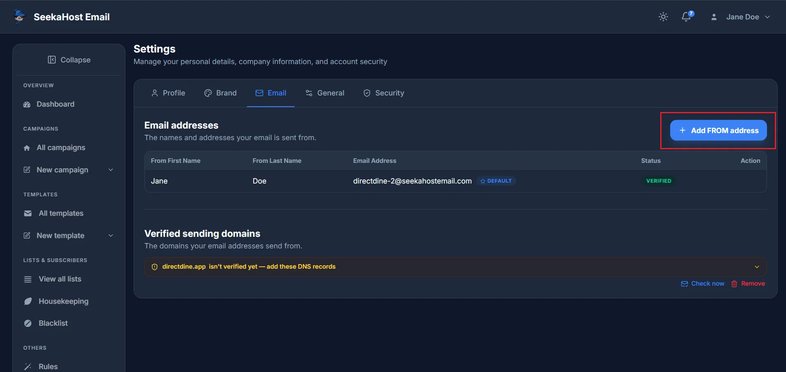The height and width of the screenshot is (372, 786).
Task: Click the Jane first name cell
Action: click(159, 181)
